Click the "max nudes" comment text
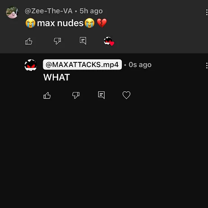The width and height of the screenshot is (208, 208). (x=60, y=23)
